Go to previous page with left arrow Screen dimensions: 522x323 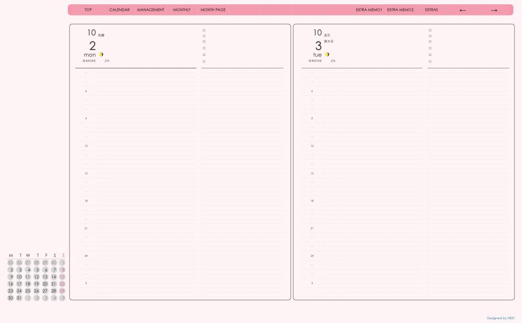tap(462, 10)
